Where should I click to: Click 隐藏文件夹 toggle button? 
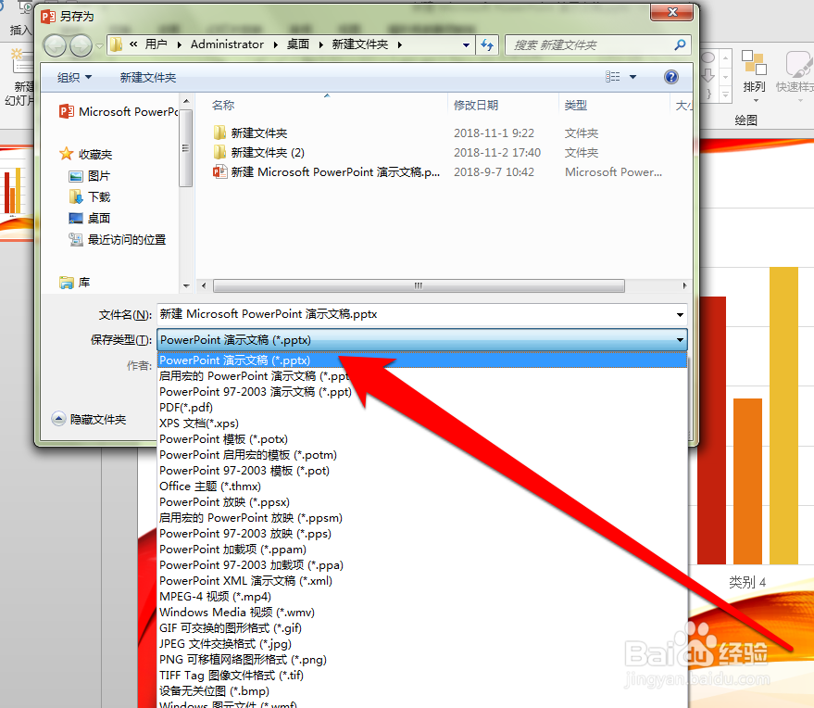pos(89,419)
